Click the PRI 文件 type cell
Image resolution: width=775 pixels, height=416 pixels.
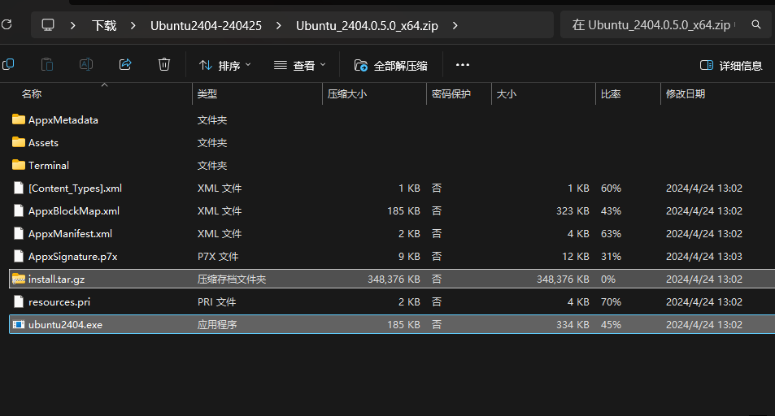tap(216, 302)
